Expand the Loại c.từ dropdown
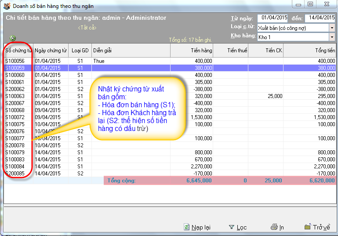The width and height of the screenshot is (338, 236). click(x=331, y=28)
